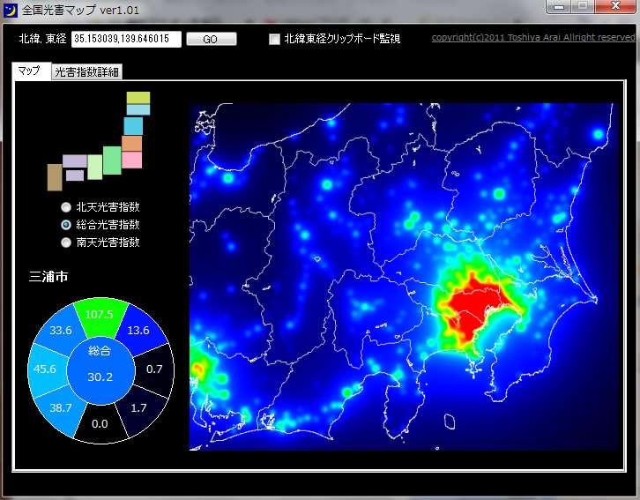Click the moon app icon in title bar

pyautogui.click(x=10, y=10)
